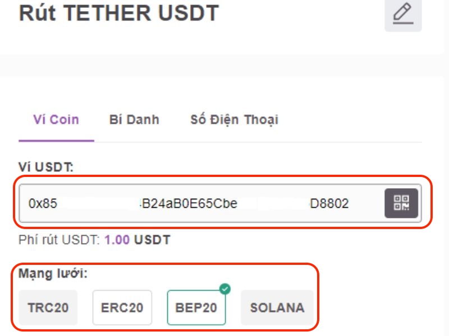Click the bold USDT in fee line
Screen dimensions: 449x336
pyautogui.click(x=152, y=240)
